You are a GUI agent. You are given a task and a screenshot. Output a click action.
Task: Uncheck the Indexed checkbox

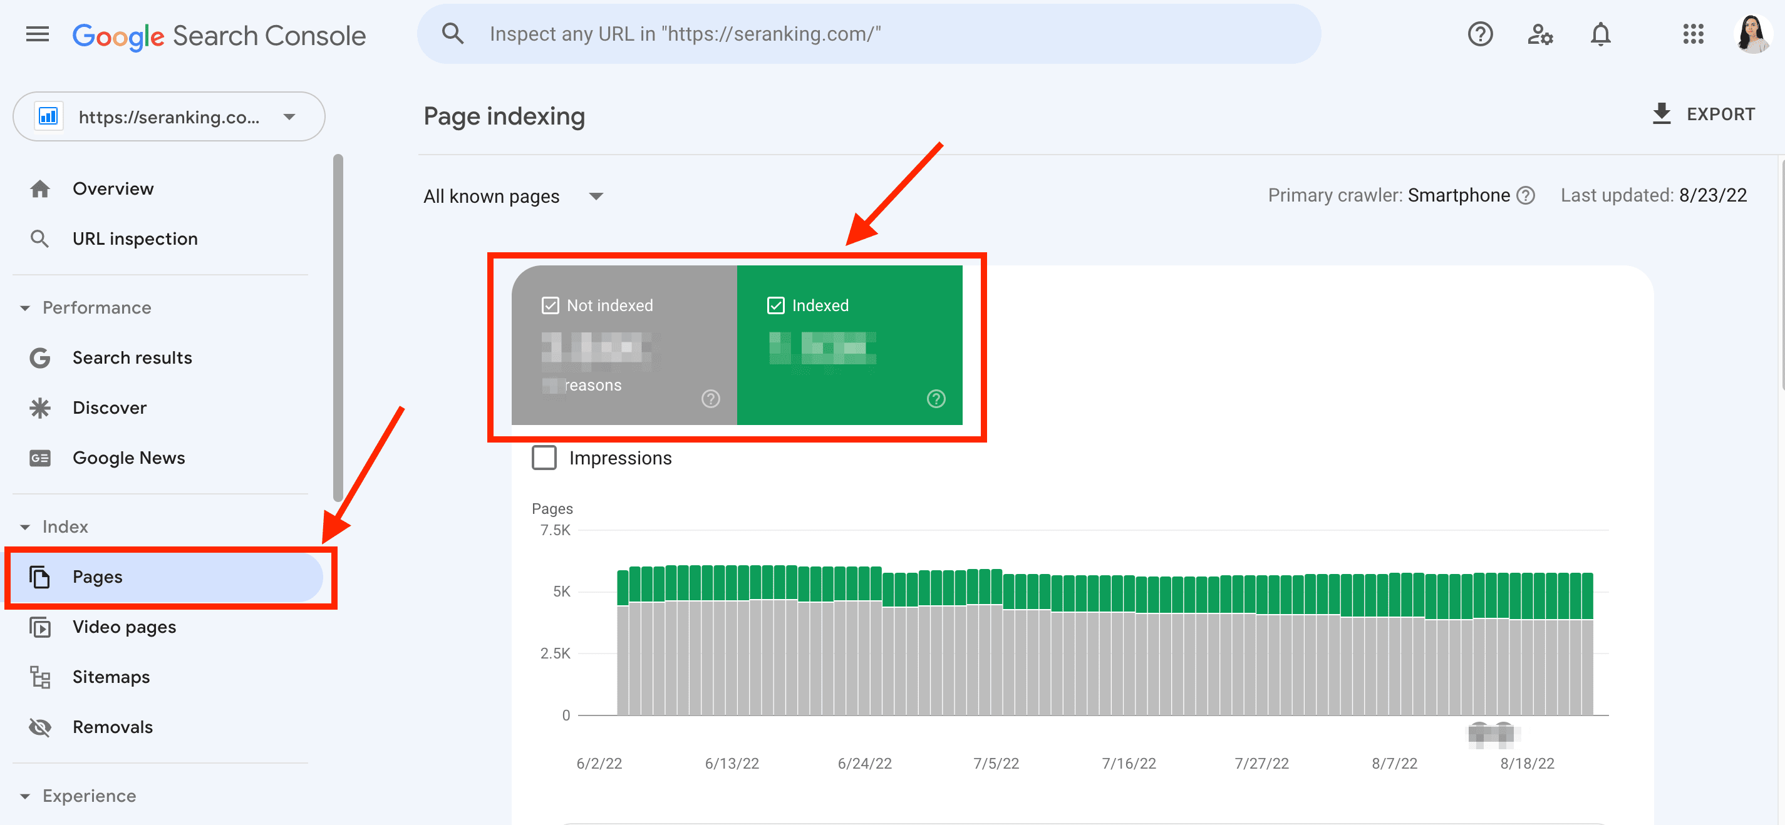[x=775, y=305]
